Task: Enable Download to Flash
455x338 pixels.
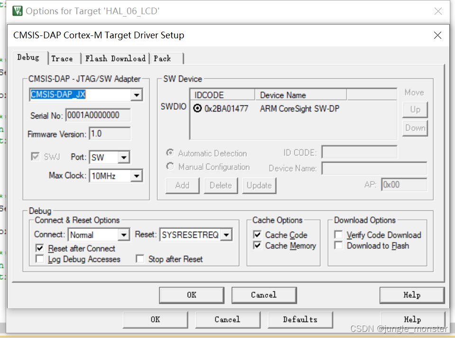Action: (338, 245)
